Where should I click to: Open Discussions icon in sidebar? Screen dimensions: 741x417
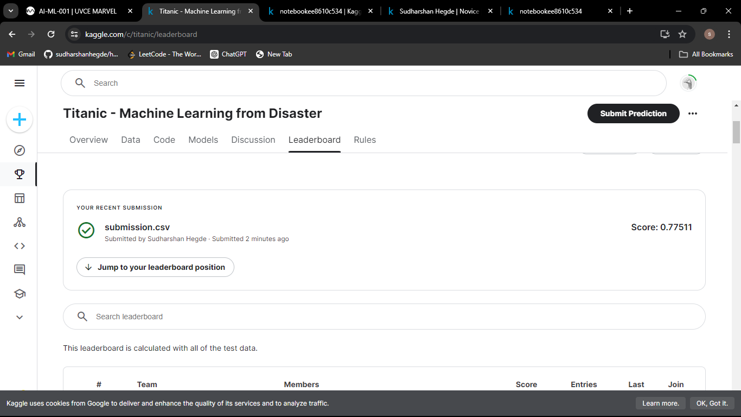coord(20,270)
